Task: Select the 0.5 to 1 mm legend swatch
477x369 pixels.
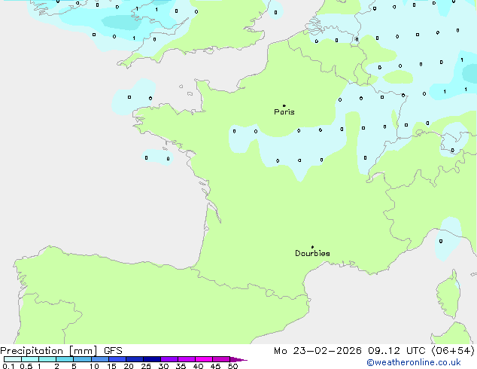Action: pos(30,359)
